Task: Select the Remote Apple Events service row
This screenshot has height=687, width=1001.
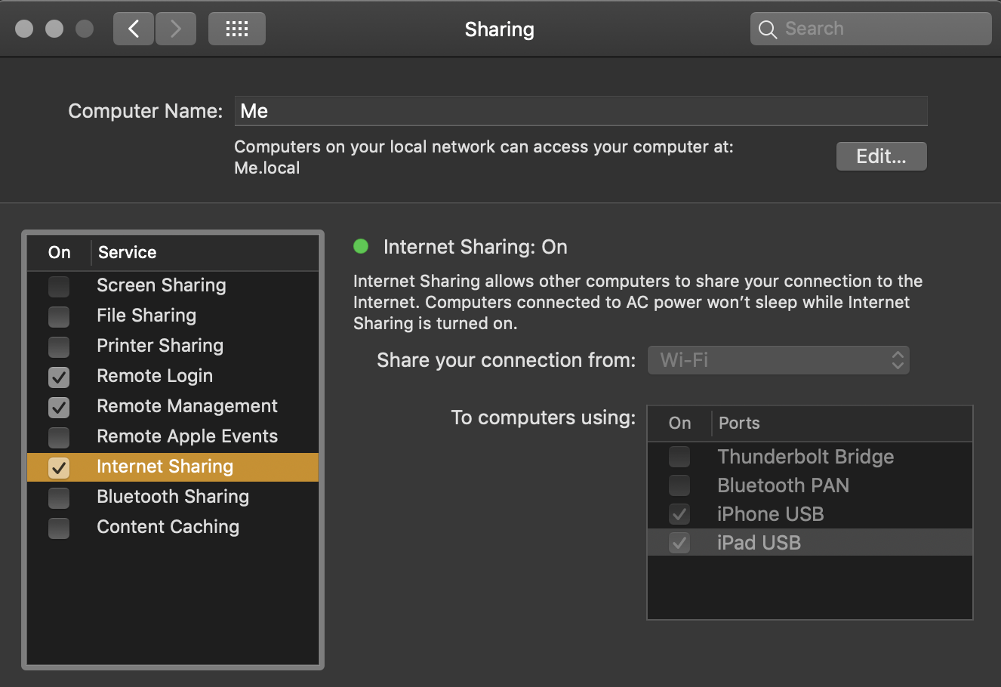Action: 187,436
